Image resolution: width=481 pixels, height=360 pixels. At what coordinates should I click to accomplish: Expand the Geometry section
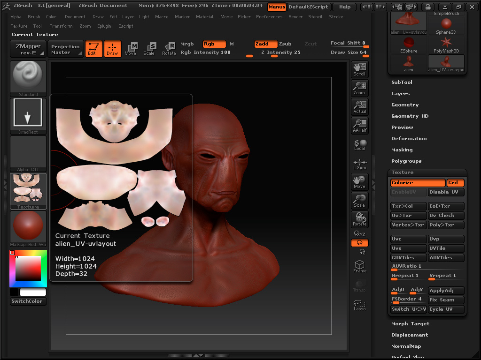point(404,105)
